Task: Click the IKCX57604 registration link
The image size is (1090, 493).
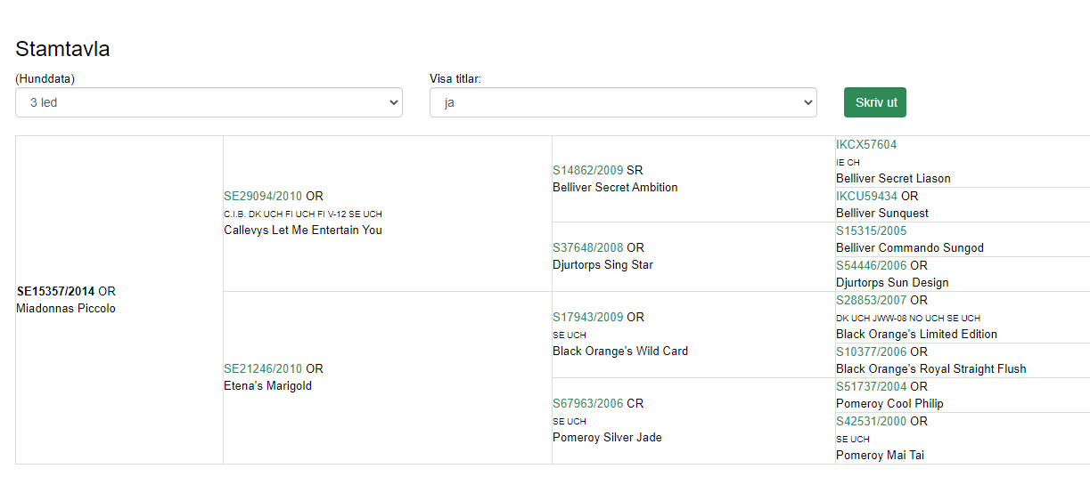Action: [865, 144]
